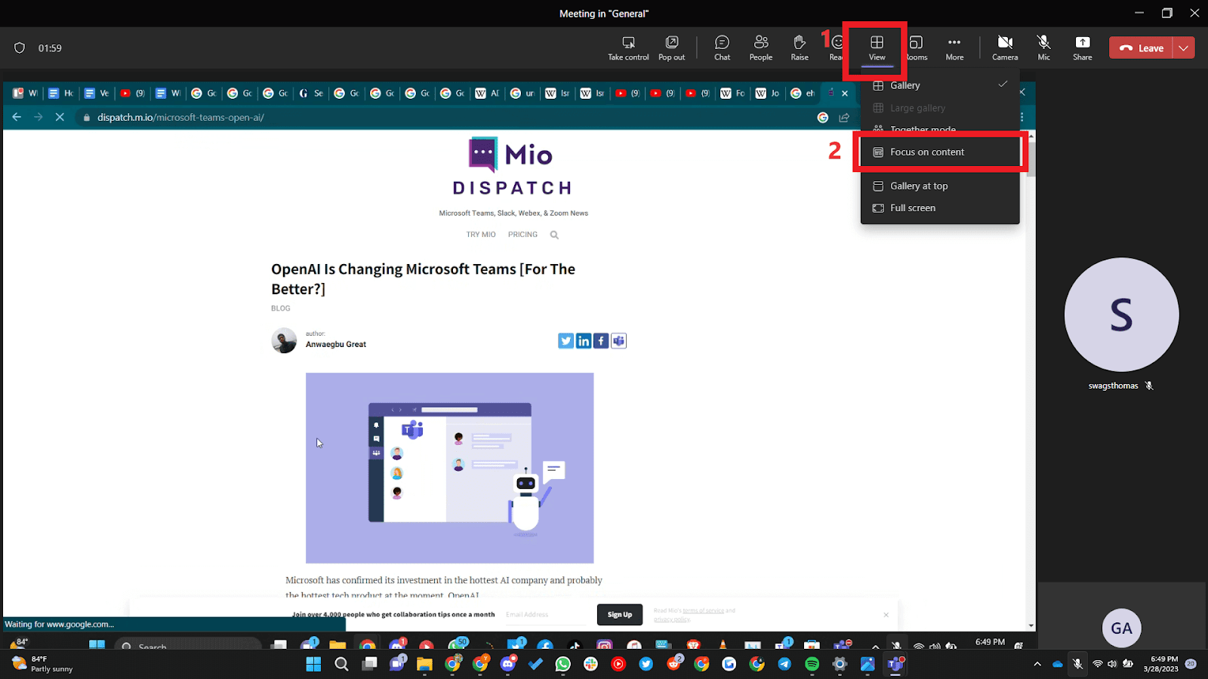Select Gallery view in the menu

[940, 85]
